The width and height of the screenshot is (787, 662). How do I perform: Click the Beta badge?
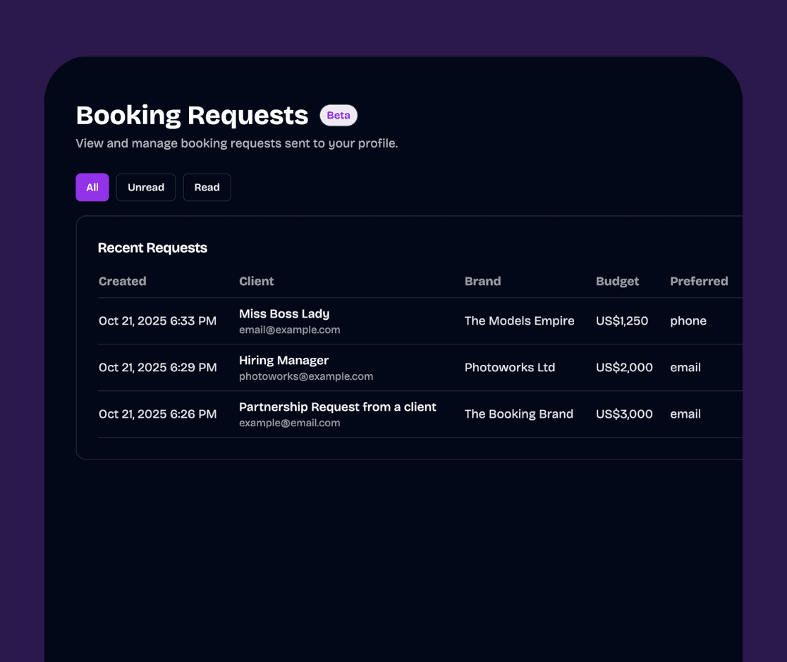pyautogui.click(x=338, y=116)
